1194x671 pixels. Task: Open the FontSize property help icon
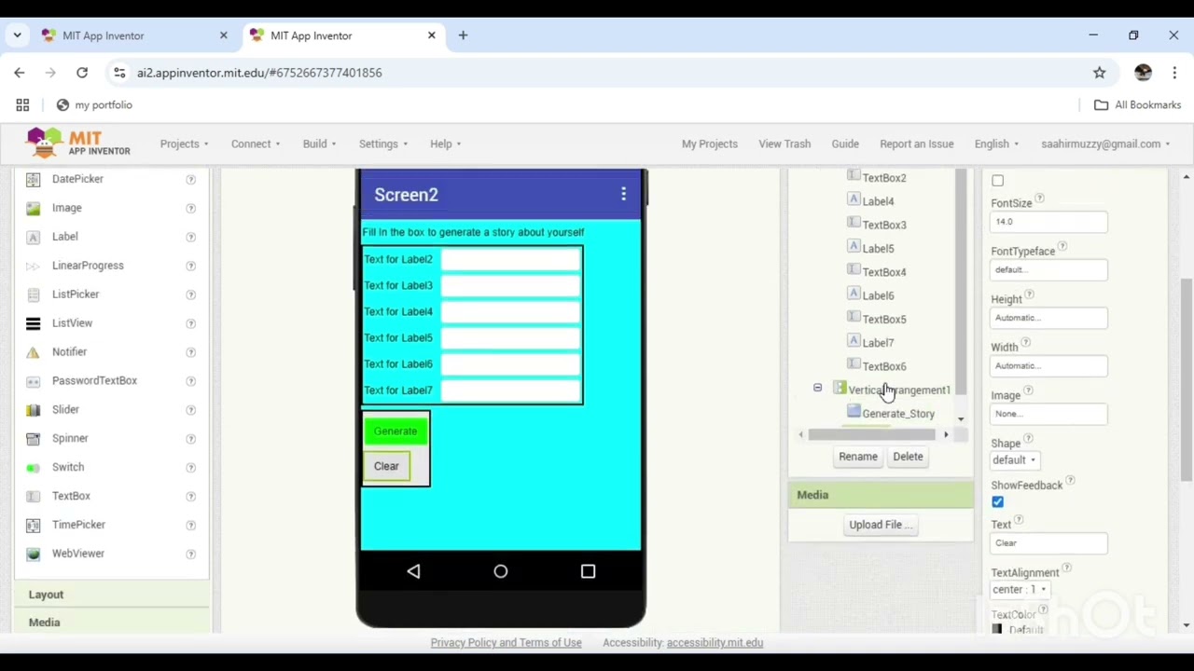[1039, 199]
